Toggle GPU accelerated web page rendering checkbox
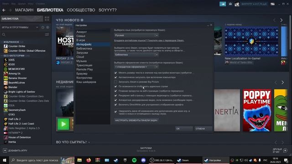The width and height of the screenshot is (292, 164). 115,95
